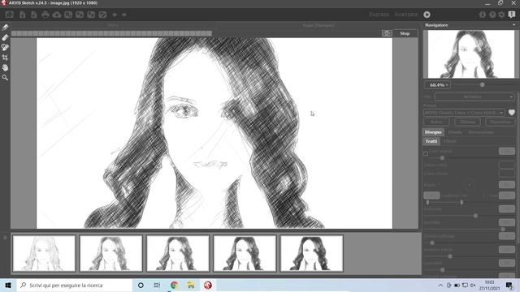The width and height of the screenshot is (520, 292).
Task: Open the background color swatch
Action: pyautogui.click(x=507, y=174)
